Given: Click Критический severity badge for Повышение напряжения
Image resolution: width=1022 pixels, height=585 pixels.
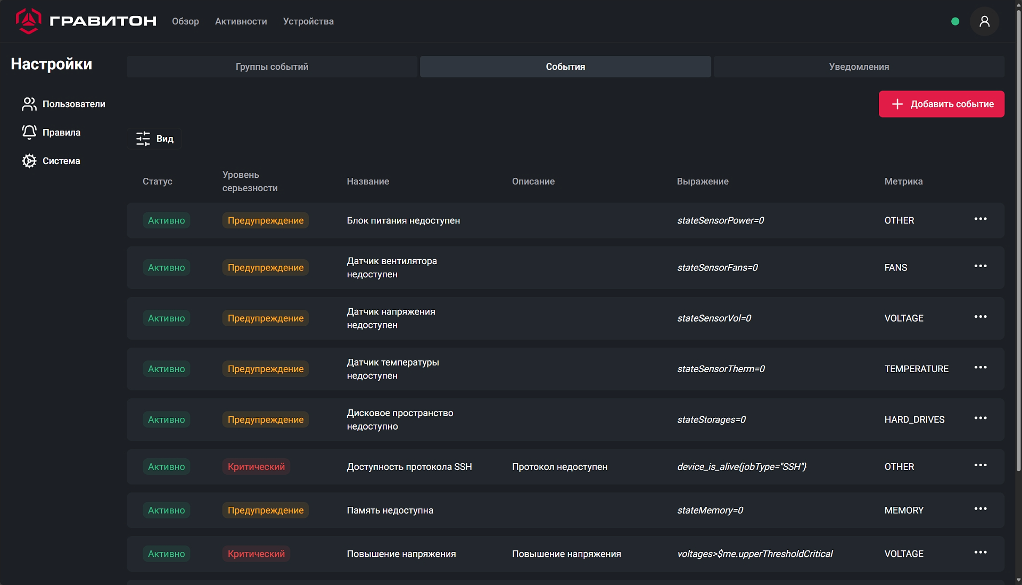Looking at the screenshot, I should 256,554.
